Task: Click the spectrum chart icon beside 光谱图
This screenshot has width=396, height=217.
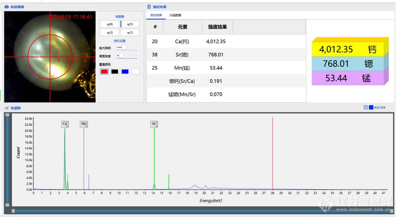Action: tap(7, 108)
